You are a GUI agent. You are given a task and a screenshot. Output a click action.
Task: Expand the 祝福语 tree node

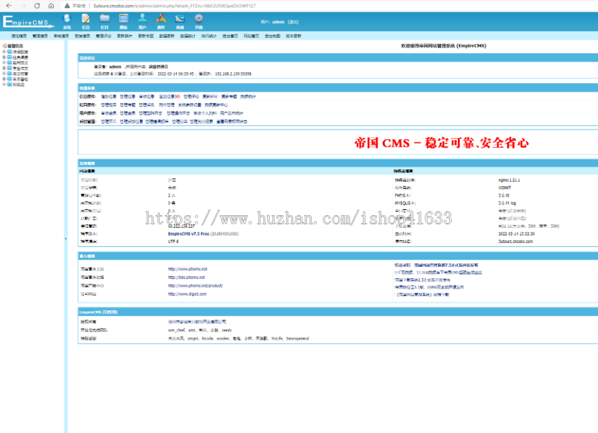tap(4, 84)
